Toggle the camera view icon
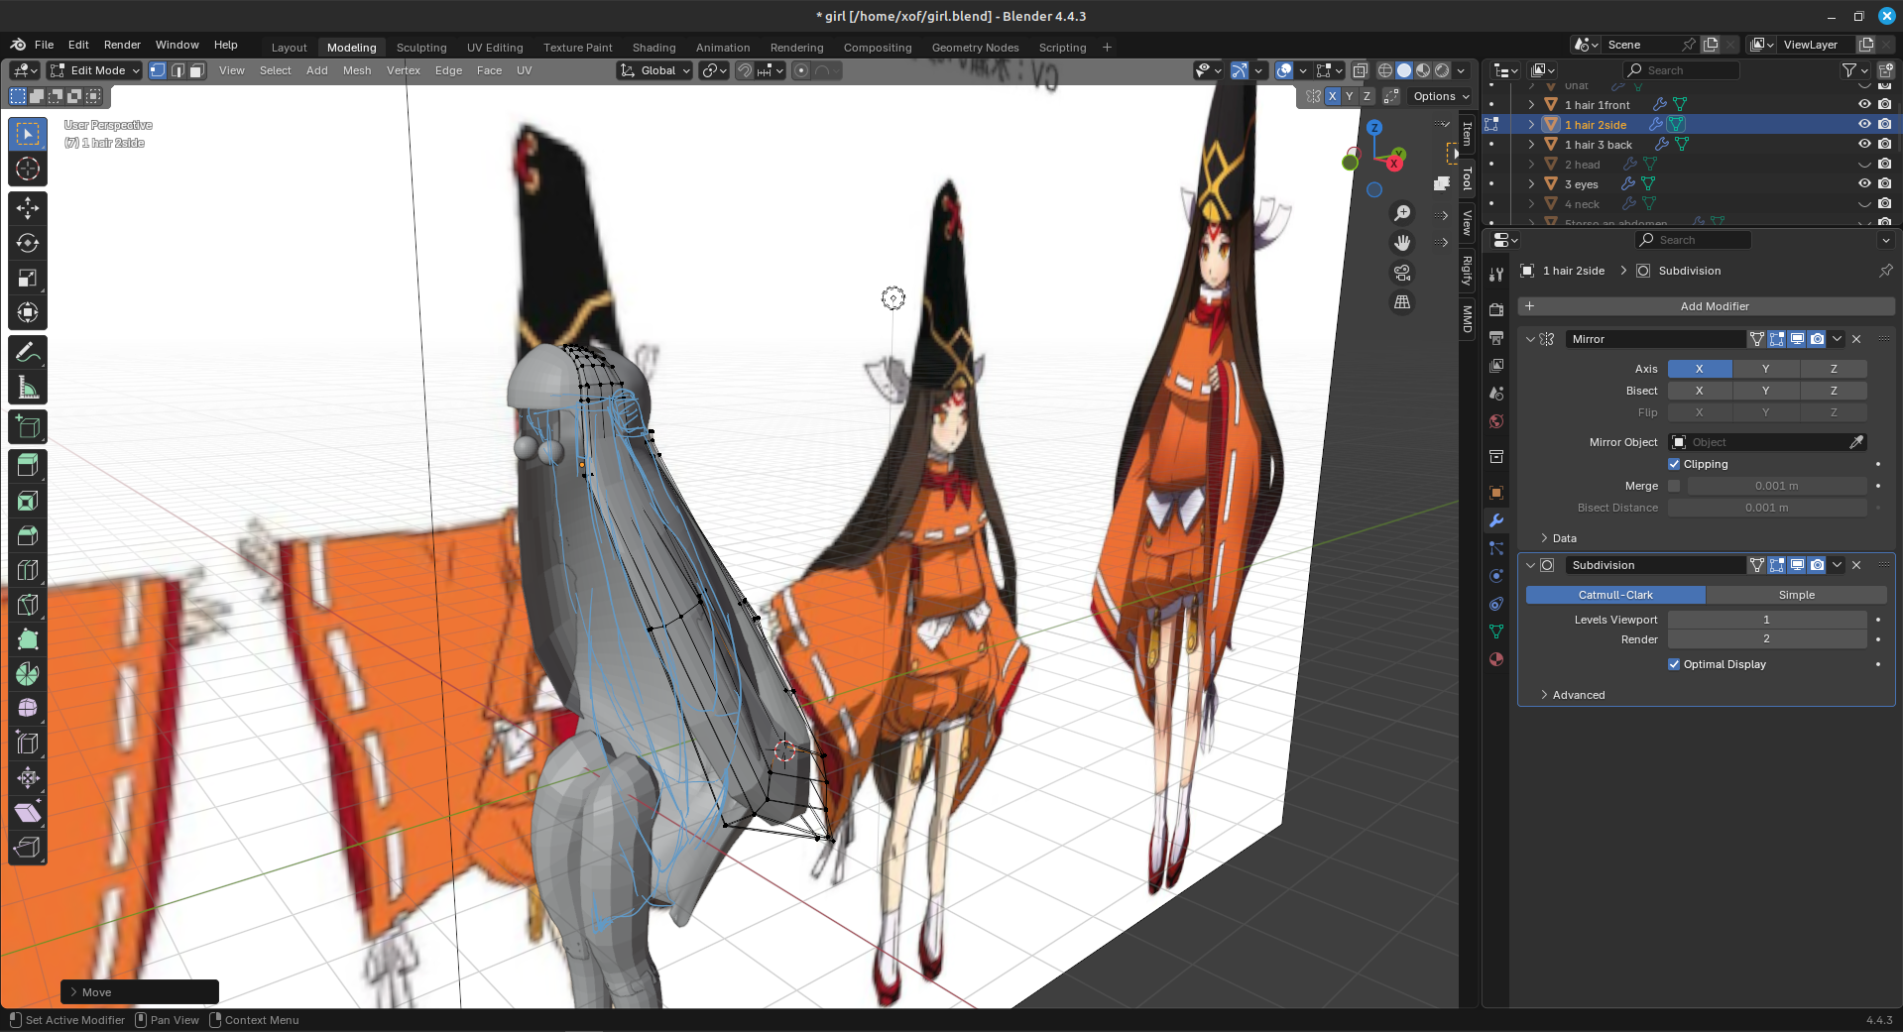Viewport: 1903px width, 1032px height. [1402, 273]
